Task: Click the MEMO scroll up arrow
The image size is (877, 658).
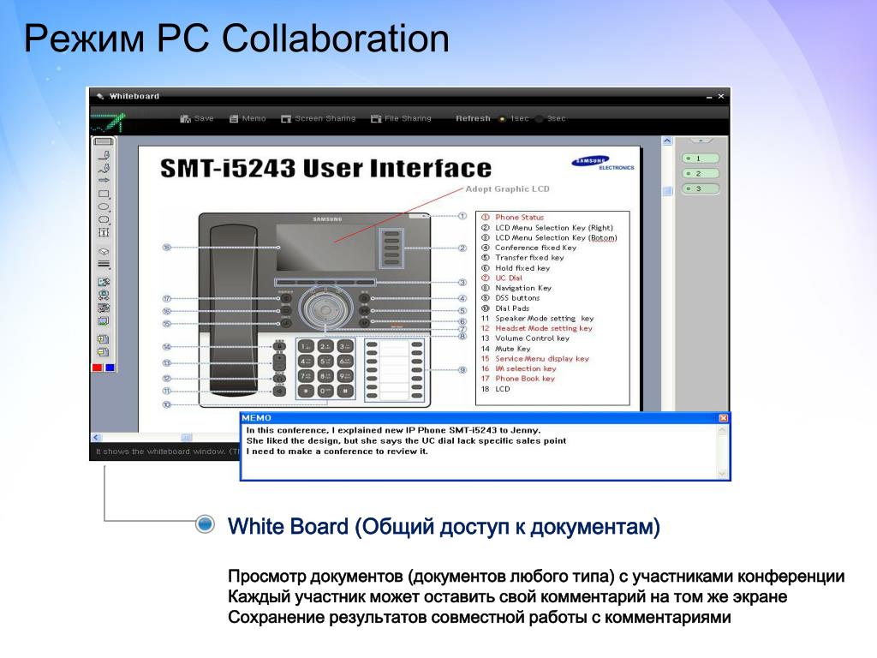Action: pos(722,431)
